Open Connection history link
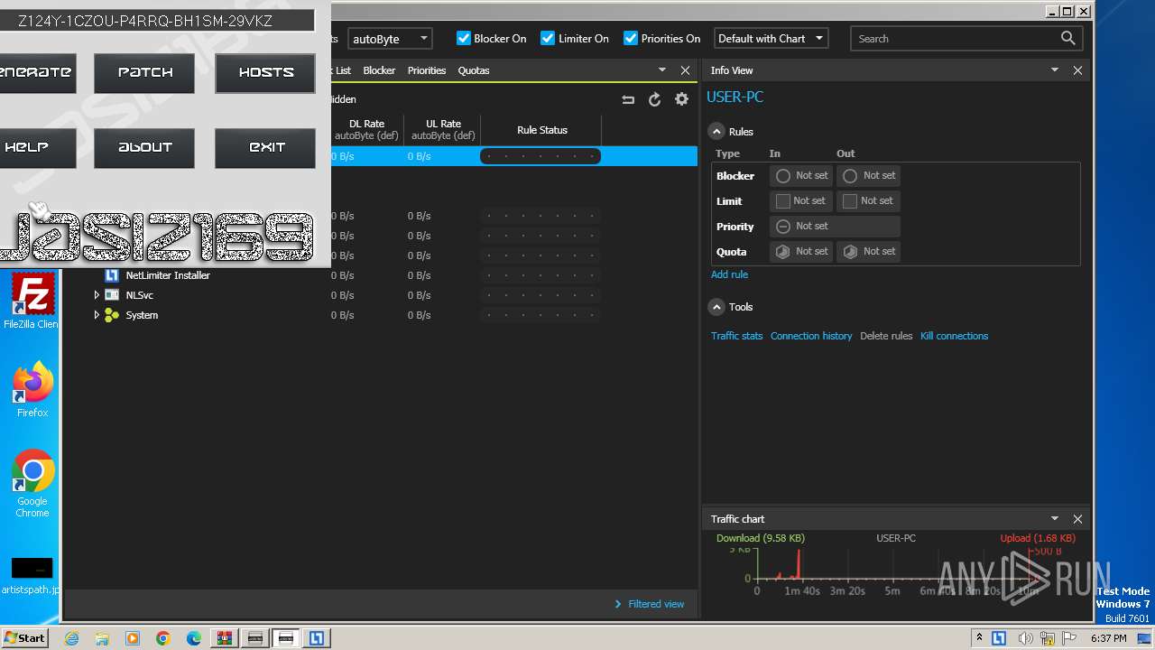 (x=811, y=336)
